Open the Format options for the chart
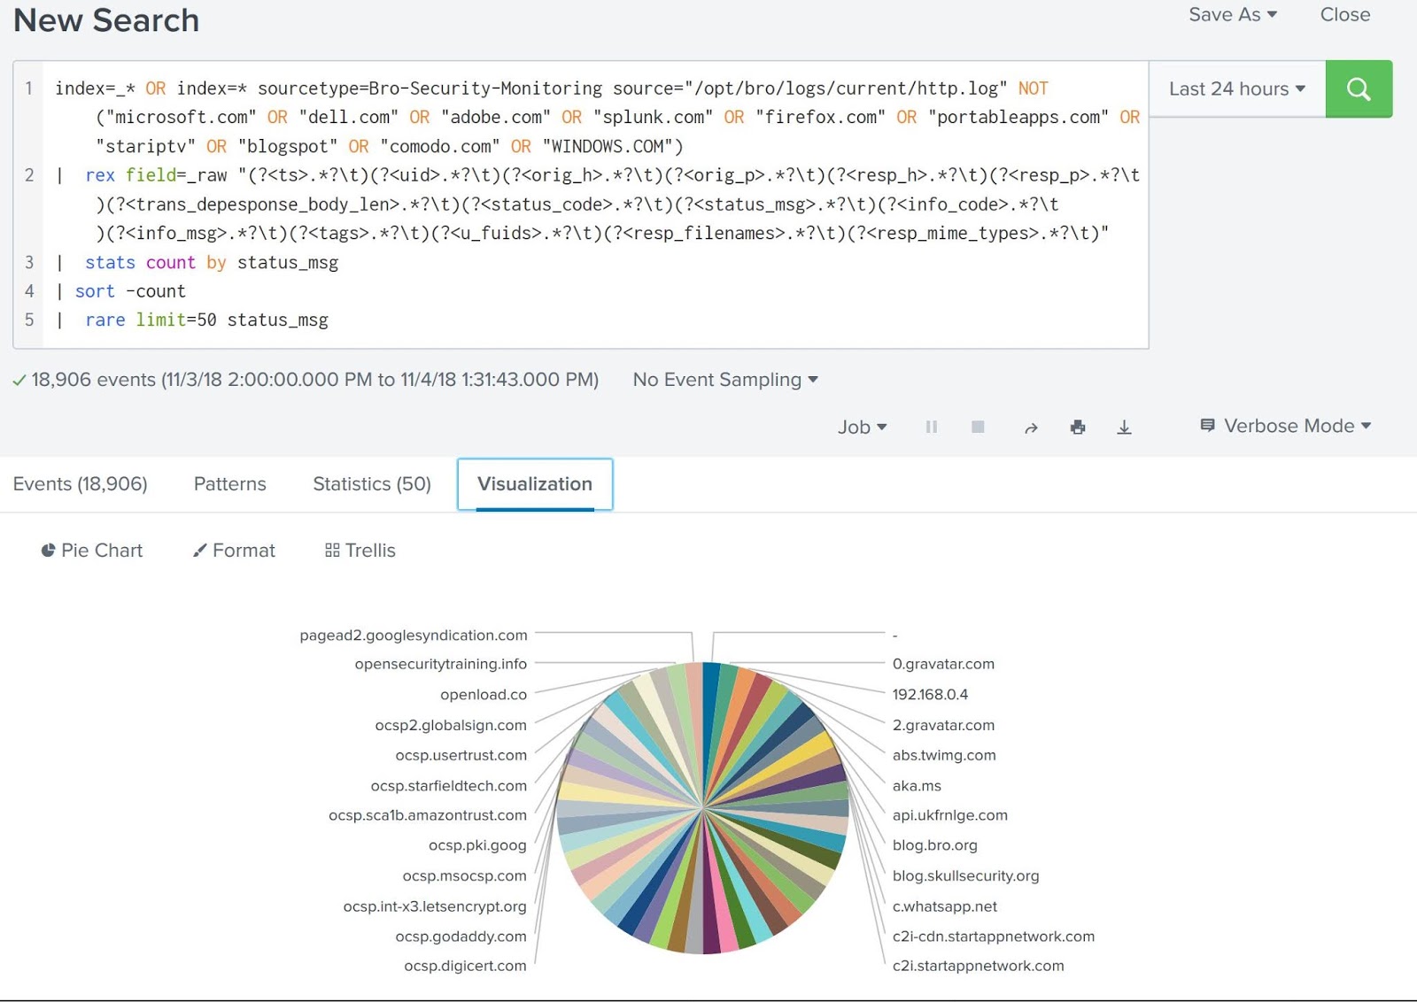The height and width of the screenshot is (1002, 1417). 234,551
